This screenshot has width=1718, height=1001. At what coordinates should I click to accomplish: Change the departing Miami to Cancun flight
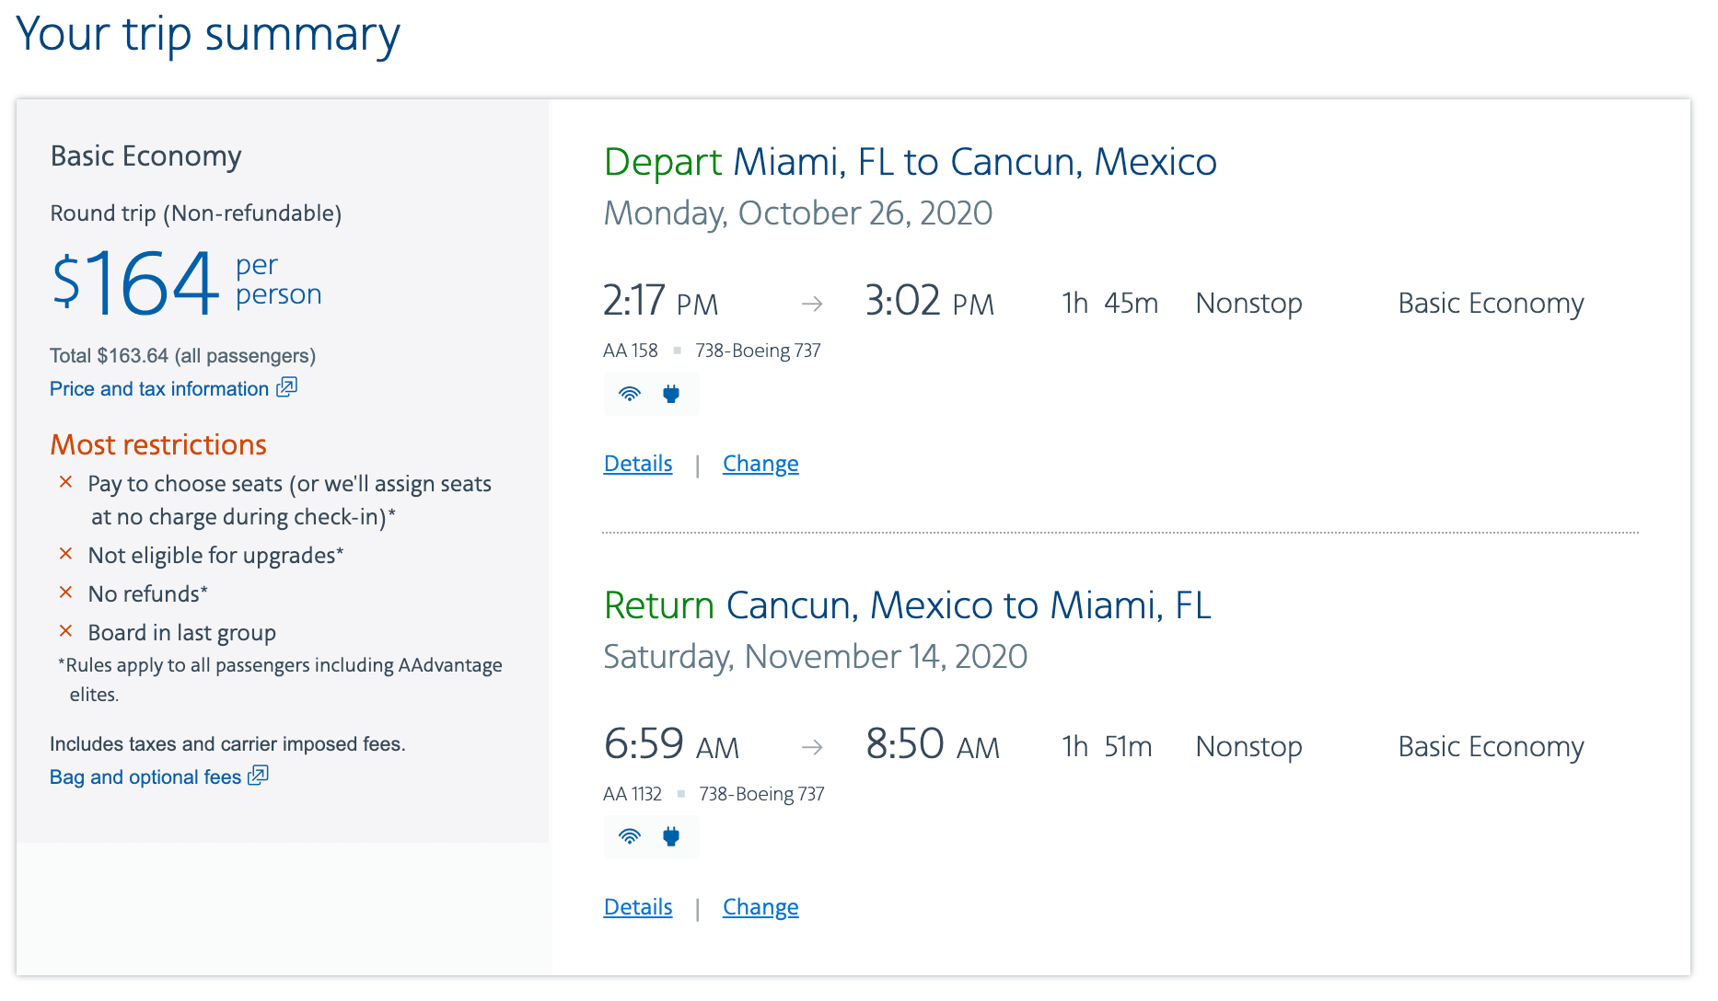pos(760,464)
